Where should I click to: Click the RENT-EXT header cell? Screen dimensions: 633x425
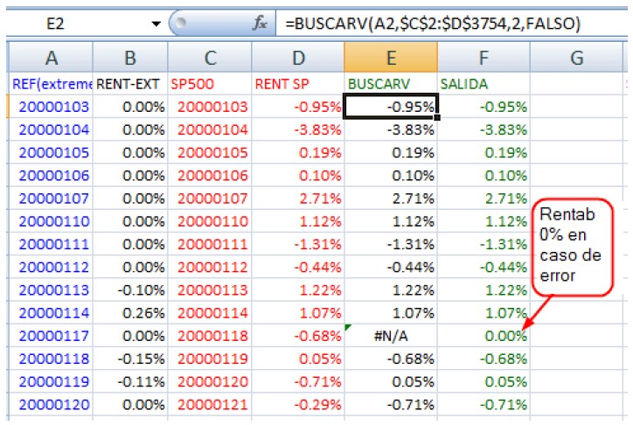click(x=130, y=84)
